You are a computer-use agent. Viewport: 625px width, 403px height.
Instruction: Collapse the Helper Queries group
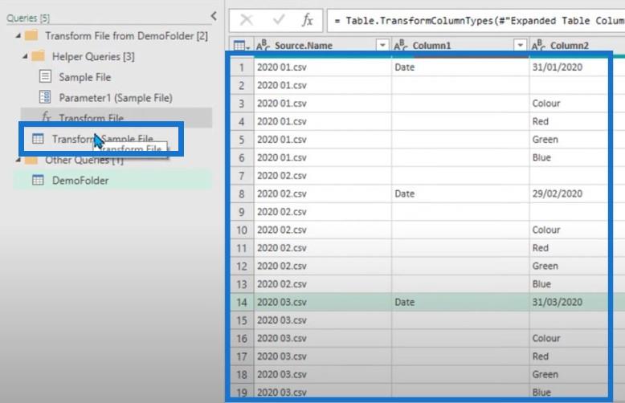25,56
